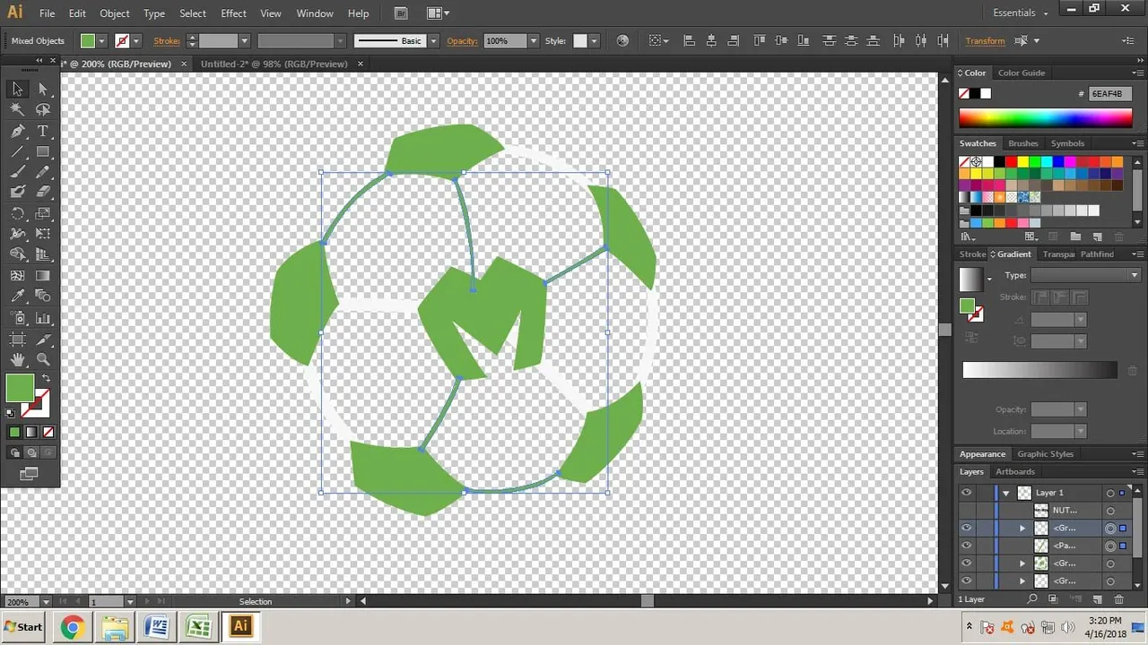The width and height of the screenshot is (1148, 645).
Task: Select the Type tool
Action: coord(42,131)
